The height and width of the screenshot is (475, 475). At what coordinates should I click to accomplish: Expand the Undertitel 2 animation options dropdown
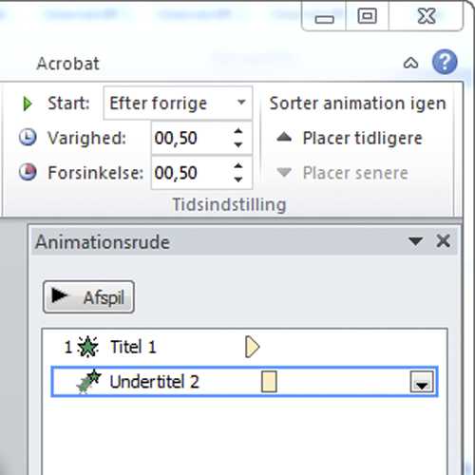[422, 382]
